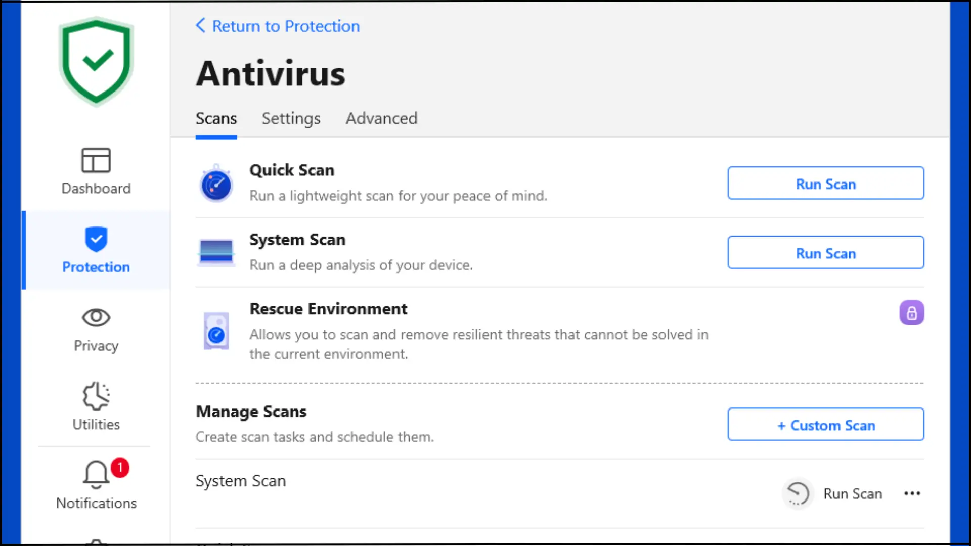971x546 pixels.
Task: Click the red notification badge
Action: (x=120, y=468)
